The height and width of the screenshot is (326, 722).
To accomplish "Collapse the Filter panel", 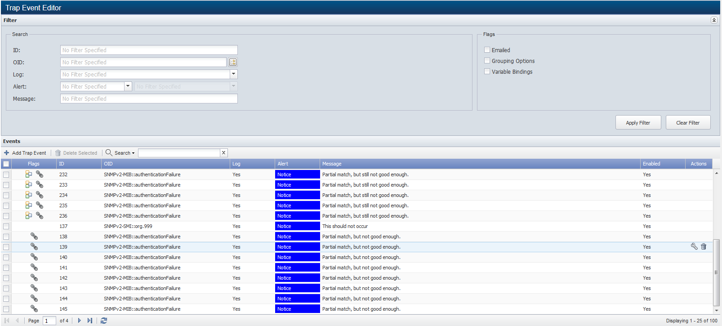I will (713, 20).
